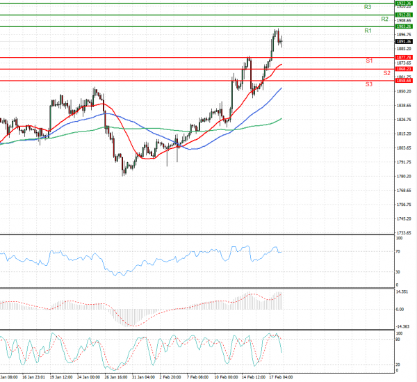
Task: Select the red 1868.23 price tag
Action: pyautogui.click(x=404, y=69)
